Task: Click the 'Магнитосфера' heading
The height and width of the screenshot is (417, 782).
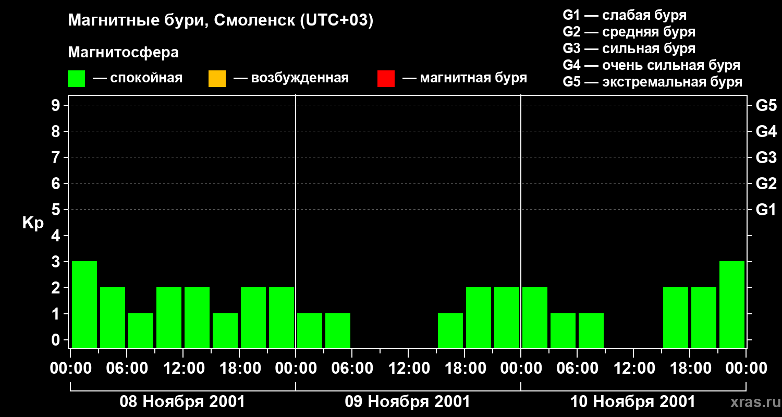Action: coord(123,53)
